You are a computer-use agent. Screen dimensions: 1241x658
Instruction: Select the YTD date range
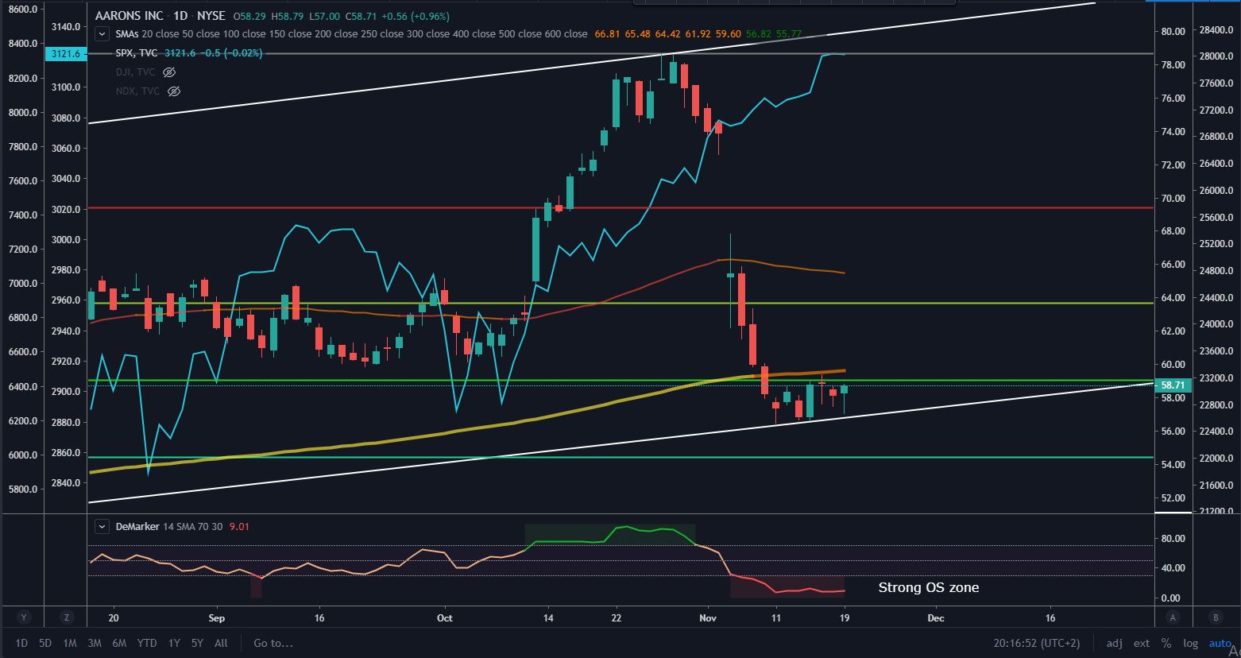[x=146, y=643]
